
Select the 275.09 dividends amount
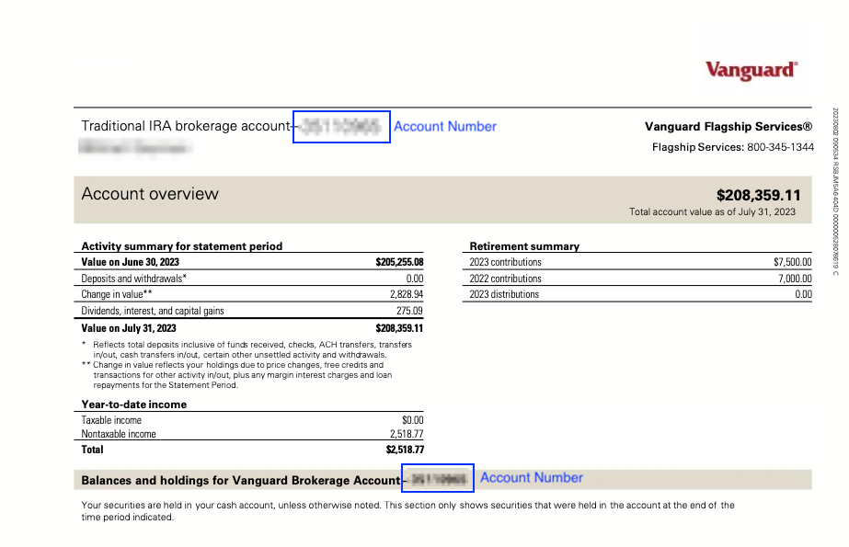click(x=409, y=311)
